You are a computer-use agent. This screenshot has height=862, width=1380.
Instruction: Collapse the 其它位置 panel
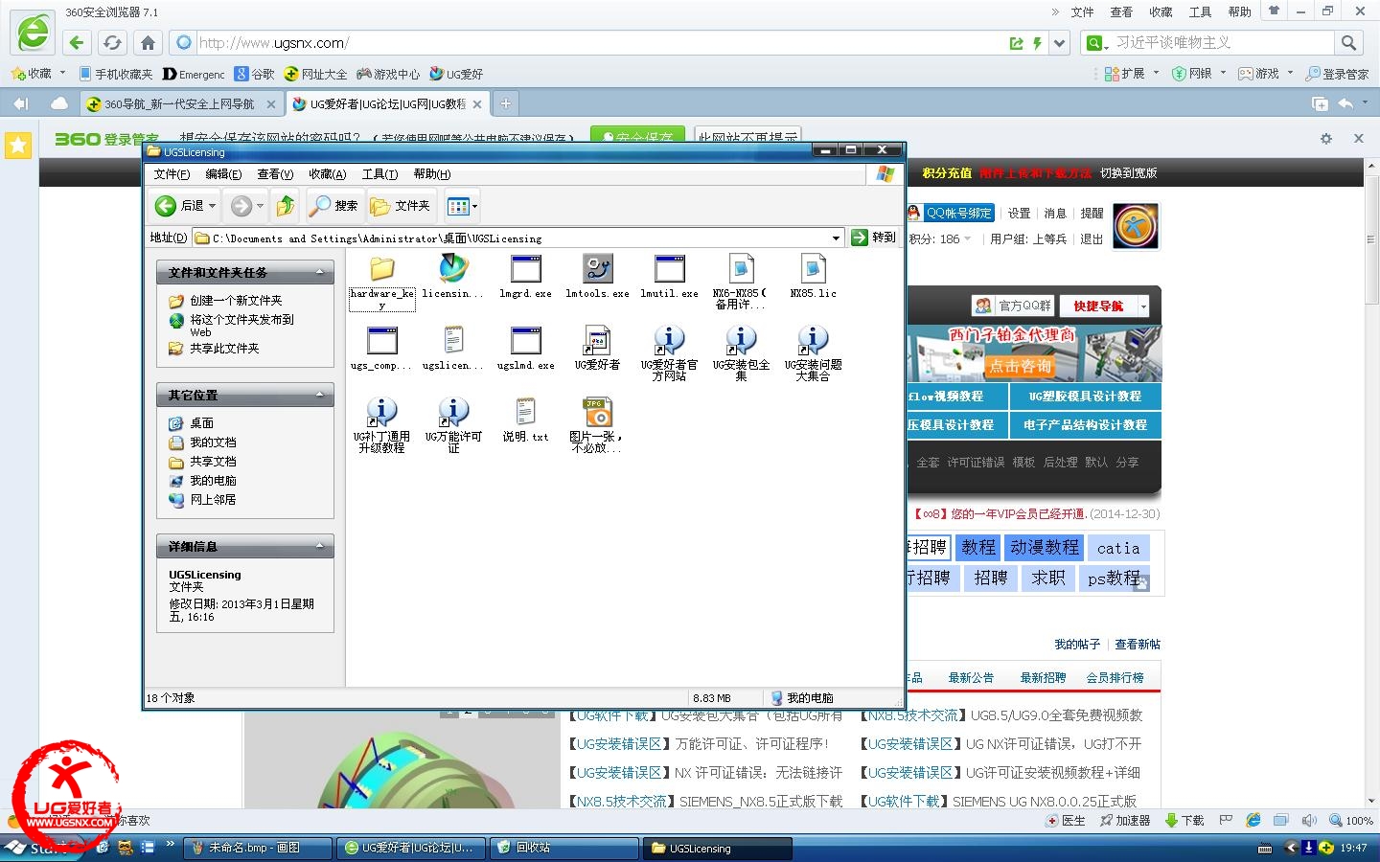(x=321, y=395)
